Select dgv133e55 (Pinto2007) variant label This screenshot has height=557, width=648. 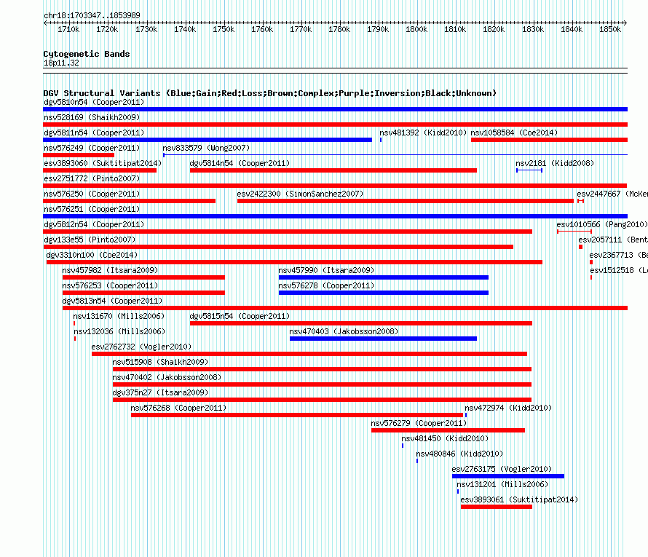click(90, 240)
